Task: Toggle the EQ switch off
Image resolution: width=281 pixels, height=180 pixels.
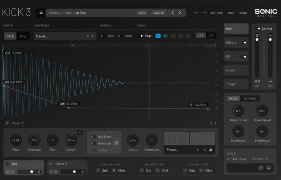Action: [244, 56]
